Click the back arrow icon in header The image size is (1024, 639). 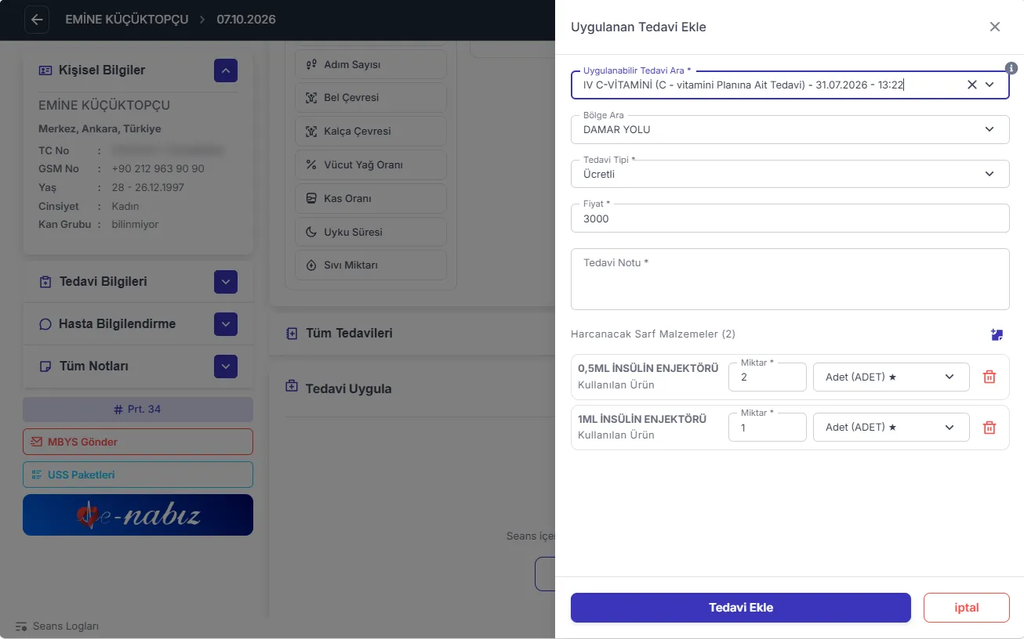(x=37, y=20)
